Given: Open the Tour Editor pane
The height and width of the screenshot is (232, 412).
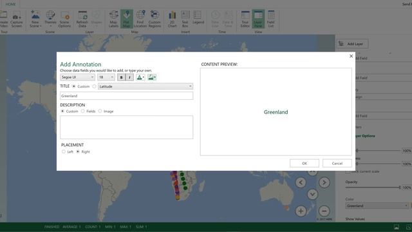Looking at the screenshot, I should click(245, 19).
